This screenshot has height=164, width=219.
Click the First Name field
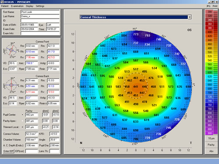(40, 12)
